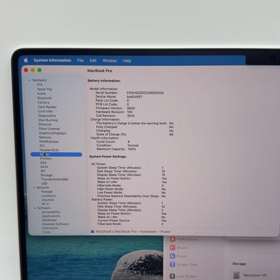Select Graphics/Displays in the sidebar
The height and width of the screenshot is (280, 280).
coord(53,133)
